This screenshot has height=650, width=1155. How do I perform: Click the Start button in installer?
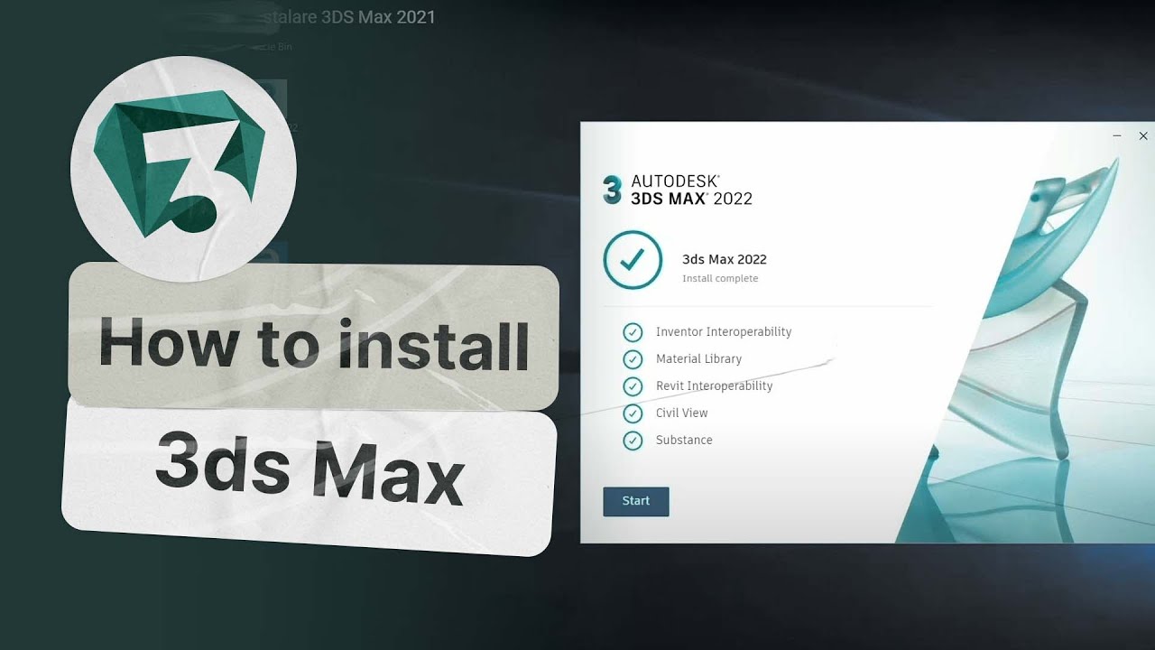[636, 501]
